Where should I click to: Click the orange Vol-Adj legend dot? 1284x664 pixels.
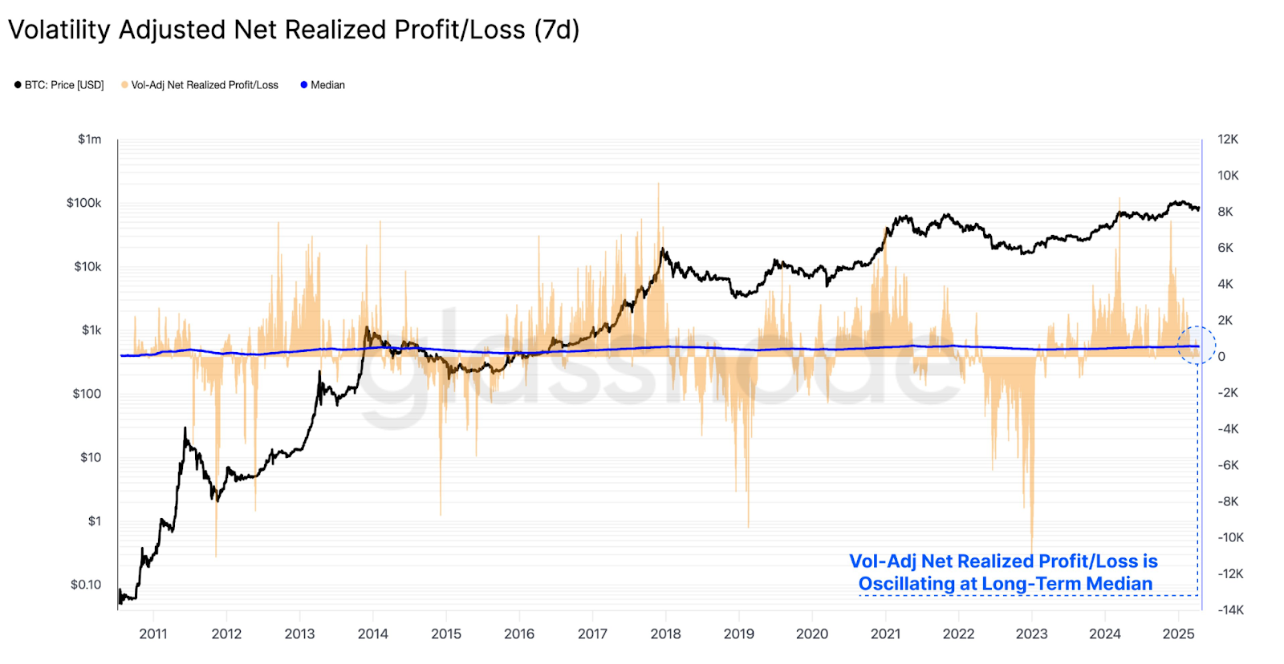[x=124, y=85]
